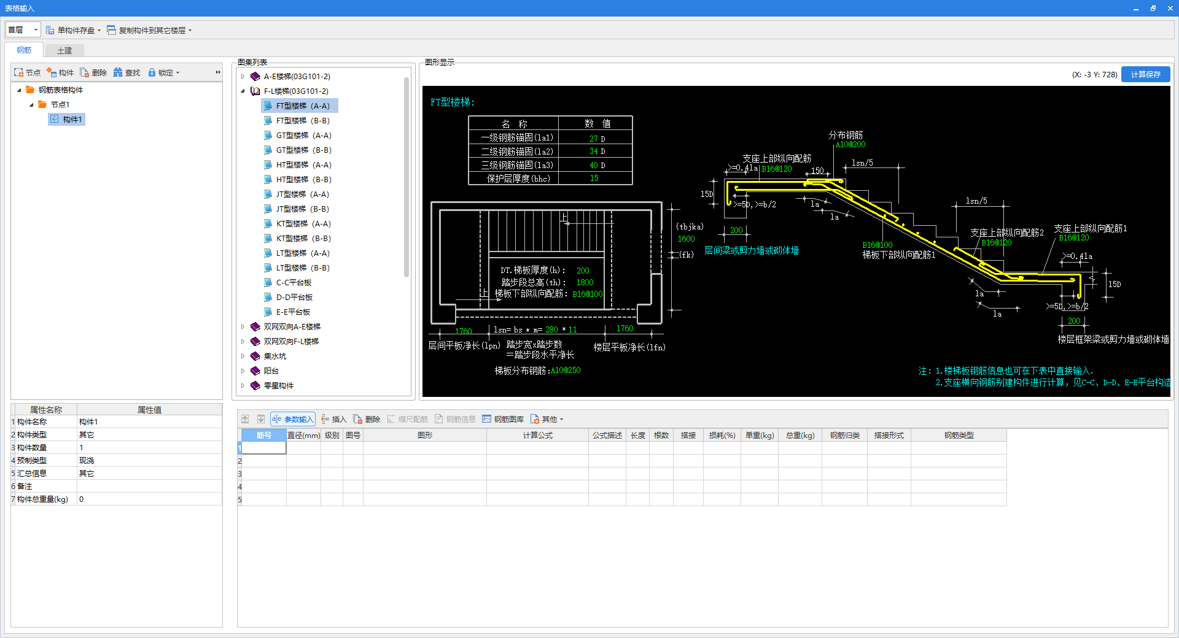The image size is (1179, 638).
Task: Open the 钢筋图库 library
Action: tap(503, 420)
